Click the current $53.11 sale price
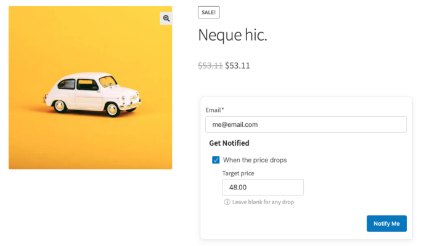 click(x=237, y=66)
